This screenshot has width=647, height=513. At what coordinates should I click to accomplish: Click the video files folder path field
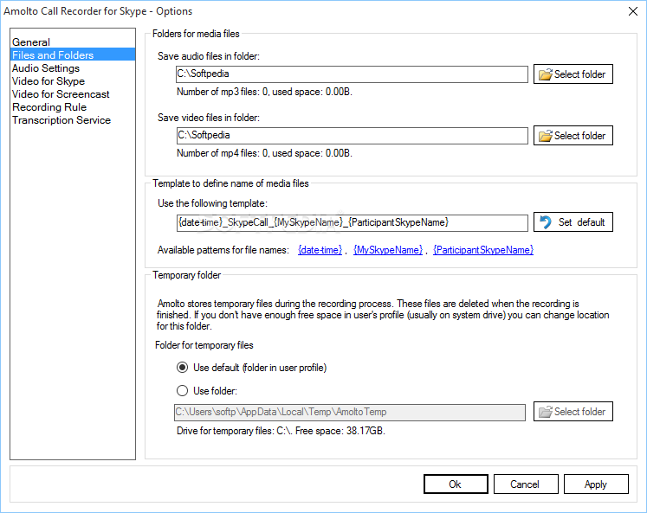tap(352, 136)
